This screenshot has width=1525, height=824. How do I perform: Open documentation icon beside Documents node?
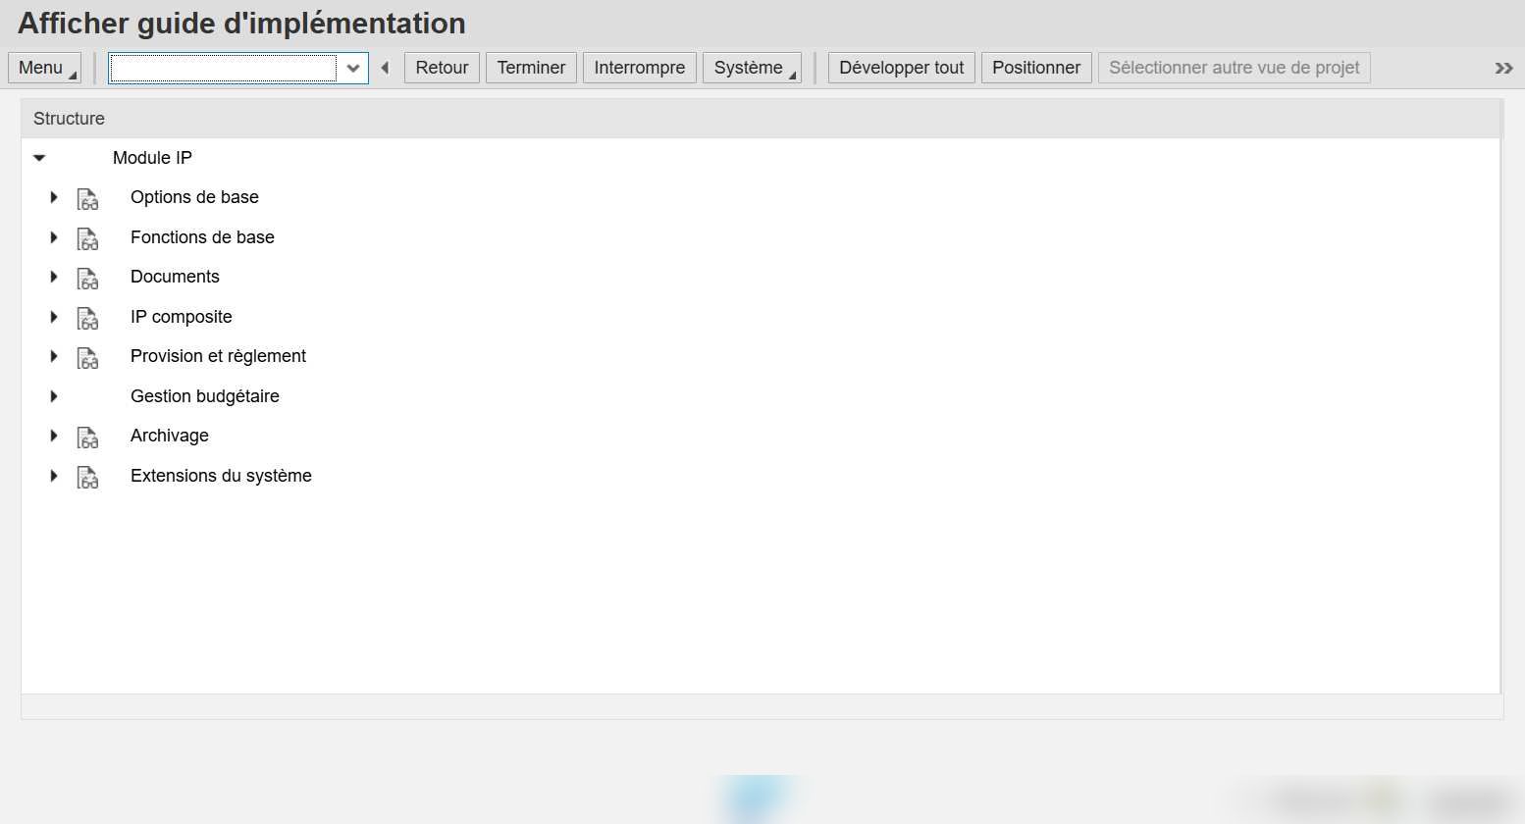click(x=88, y=279)
